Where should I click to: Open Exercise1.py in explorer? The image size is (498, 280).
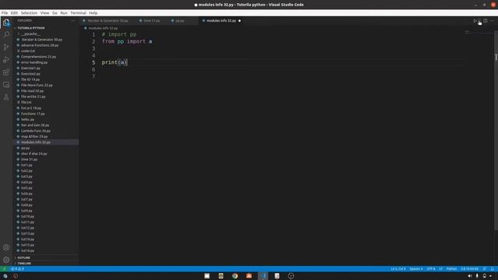point(30,68)
